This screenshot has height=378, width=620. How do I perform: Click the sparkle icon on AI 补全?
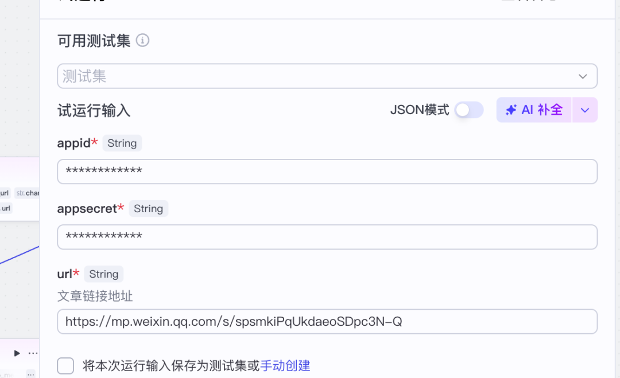511,110
